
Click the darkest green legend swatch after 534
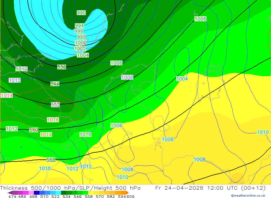[x=64, y=193]
